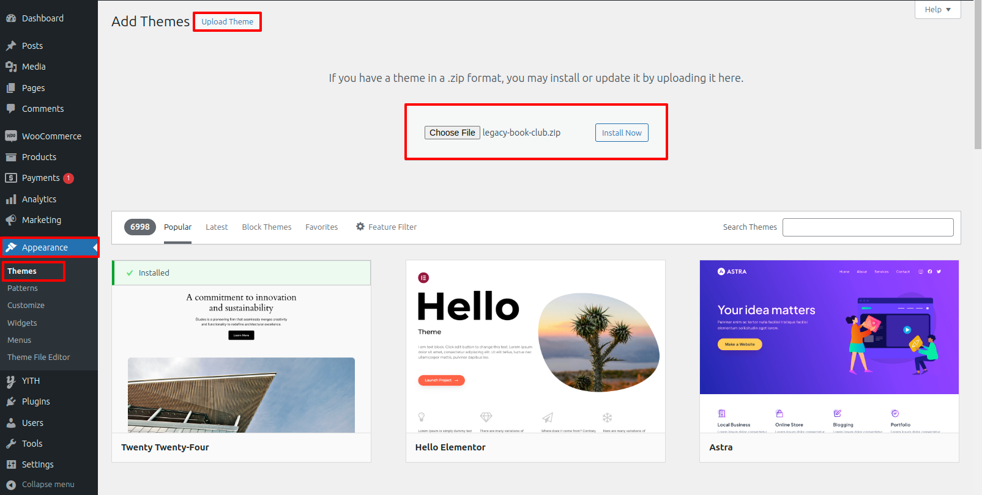Open Customize in the Appearance submenu
The height and width of the screenshot is (495, 982).
[x=26, y=306]
